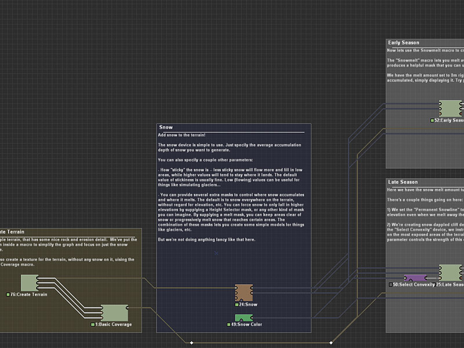This screenshot has width=464, height=348.
Task: Click the Early Season group title
Action: tap(404, 42)
